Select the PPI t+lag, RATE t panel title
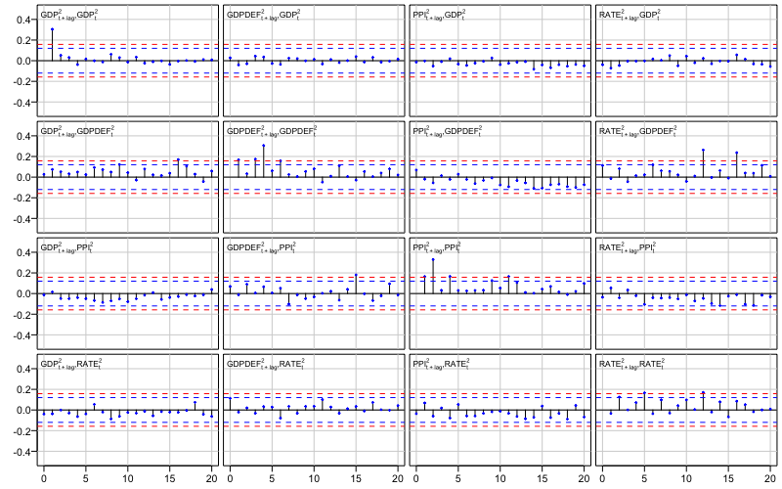 [x=441, y=363]
